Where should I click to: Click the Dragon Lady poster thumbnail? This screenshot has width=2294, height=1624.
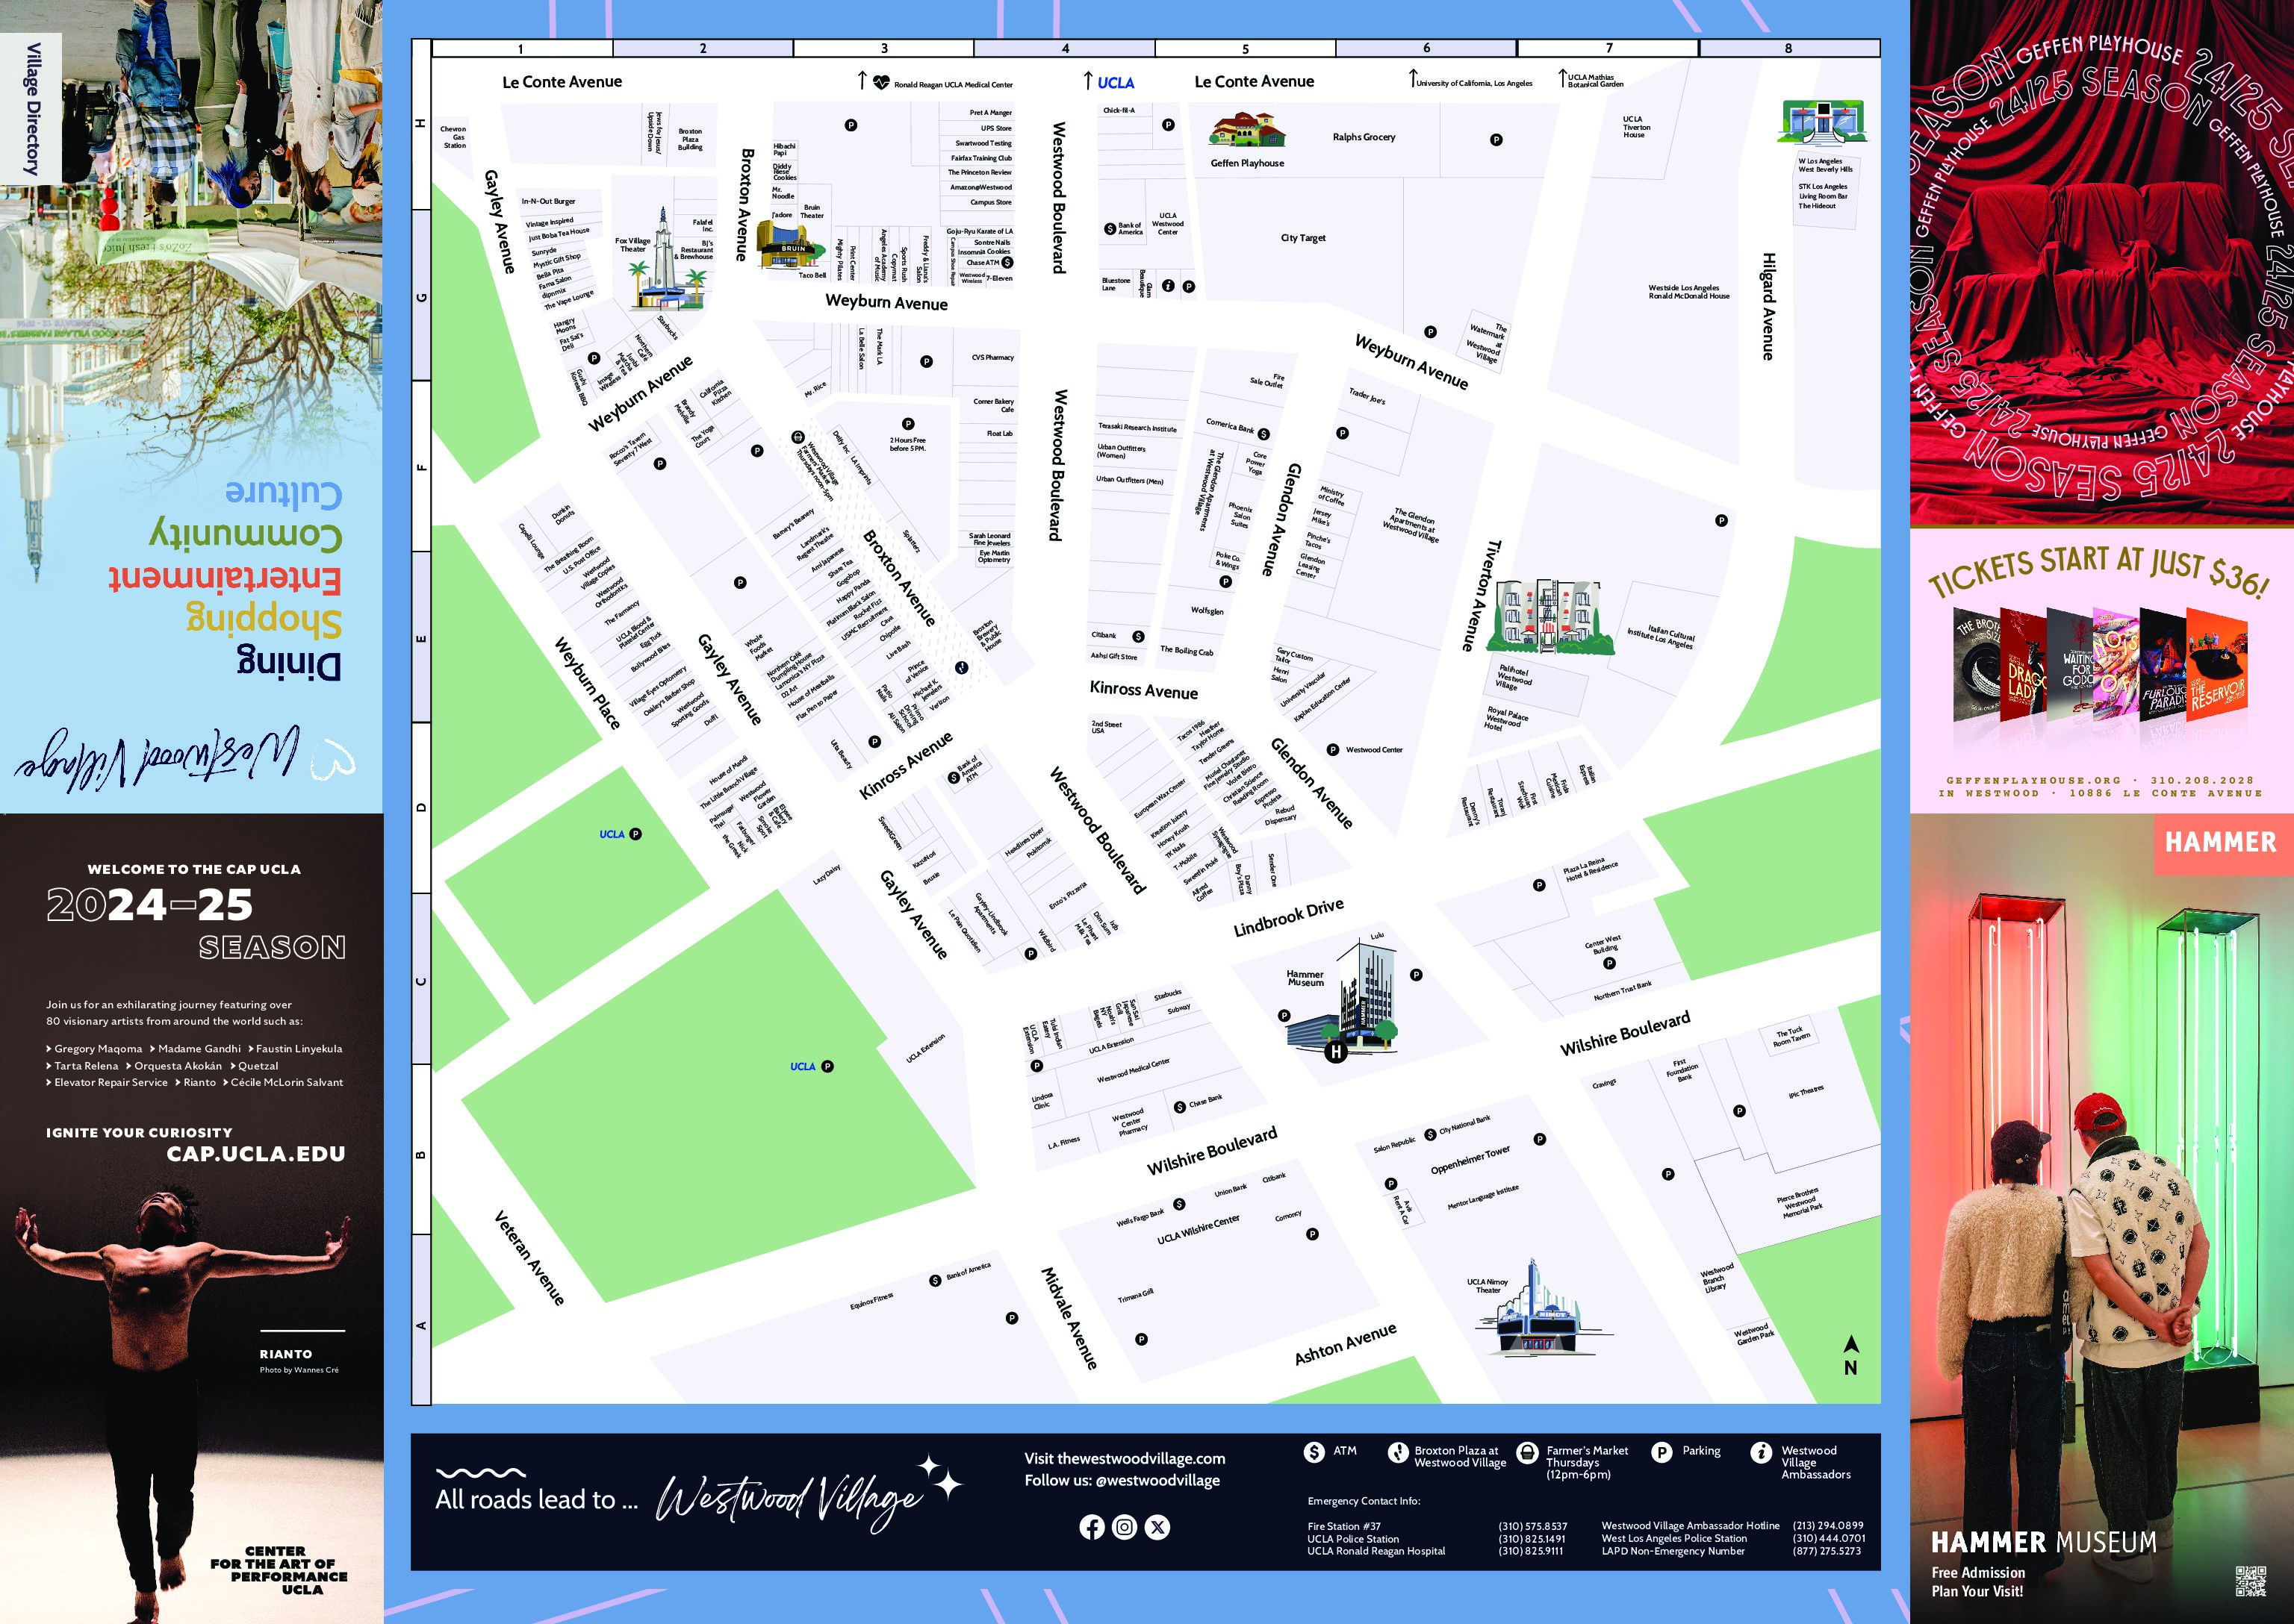[2022, 666]
